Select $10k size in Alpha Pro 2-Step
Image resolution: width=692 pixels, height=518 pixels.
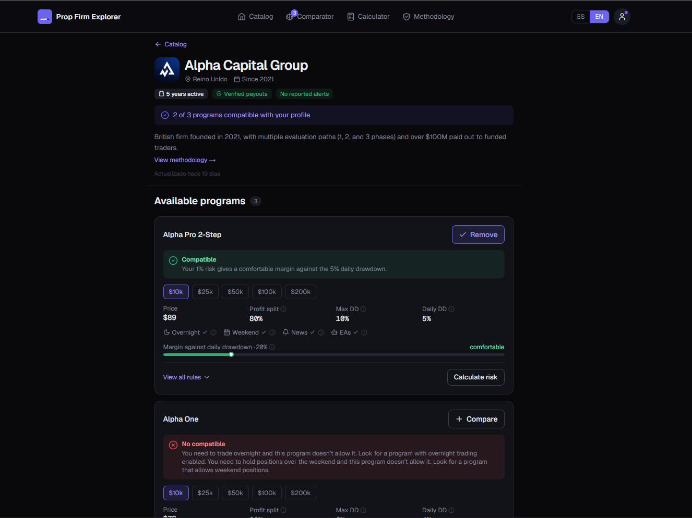tap(176, 292)
